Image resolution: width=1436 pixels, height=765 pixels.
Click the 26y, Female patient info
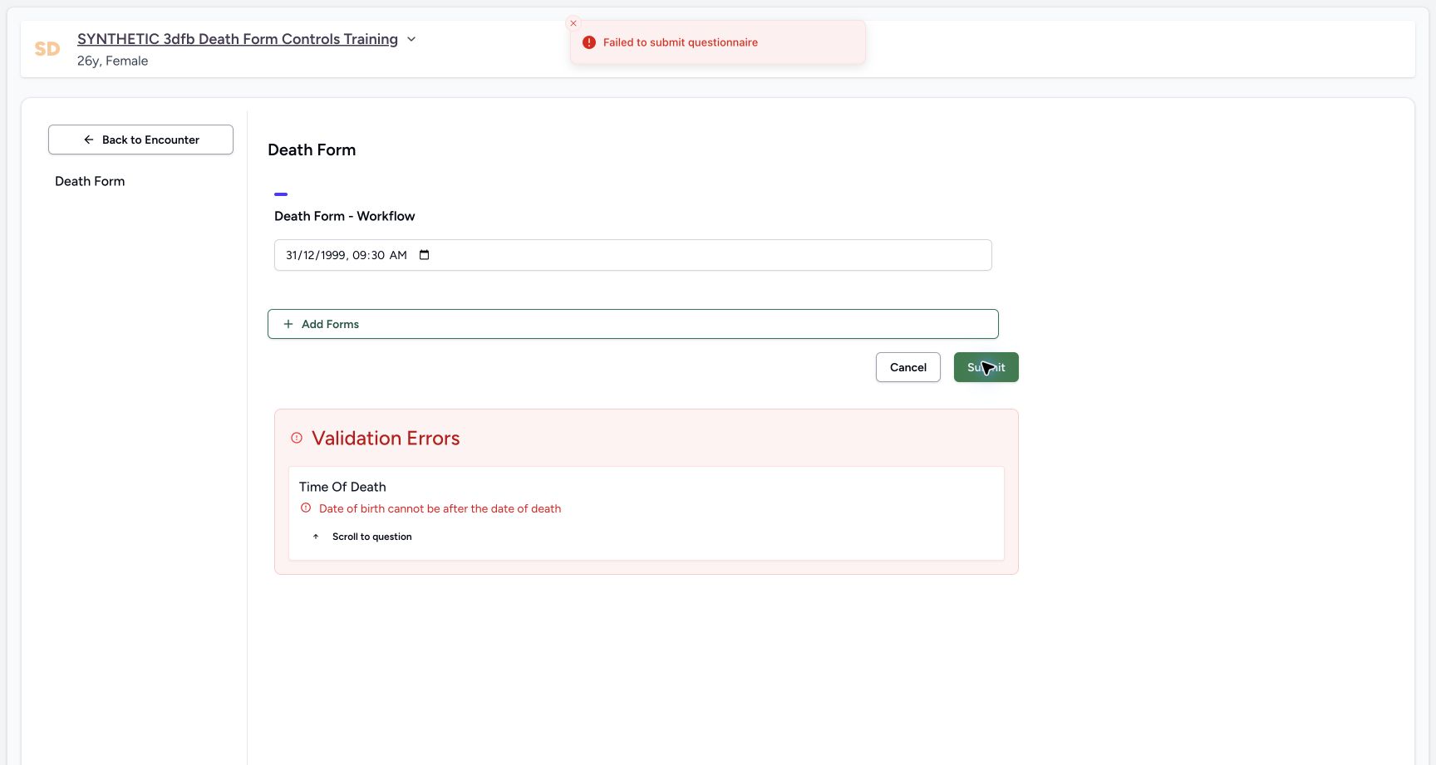coord(113,61)
